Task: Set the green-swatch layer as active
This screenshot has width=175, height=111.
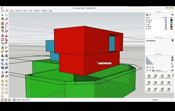Action: [x=147, y=22]
